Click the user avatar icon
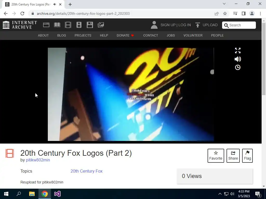Image resolution: width=266 pixels, height=199 pixels. pos(154,25)
